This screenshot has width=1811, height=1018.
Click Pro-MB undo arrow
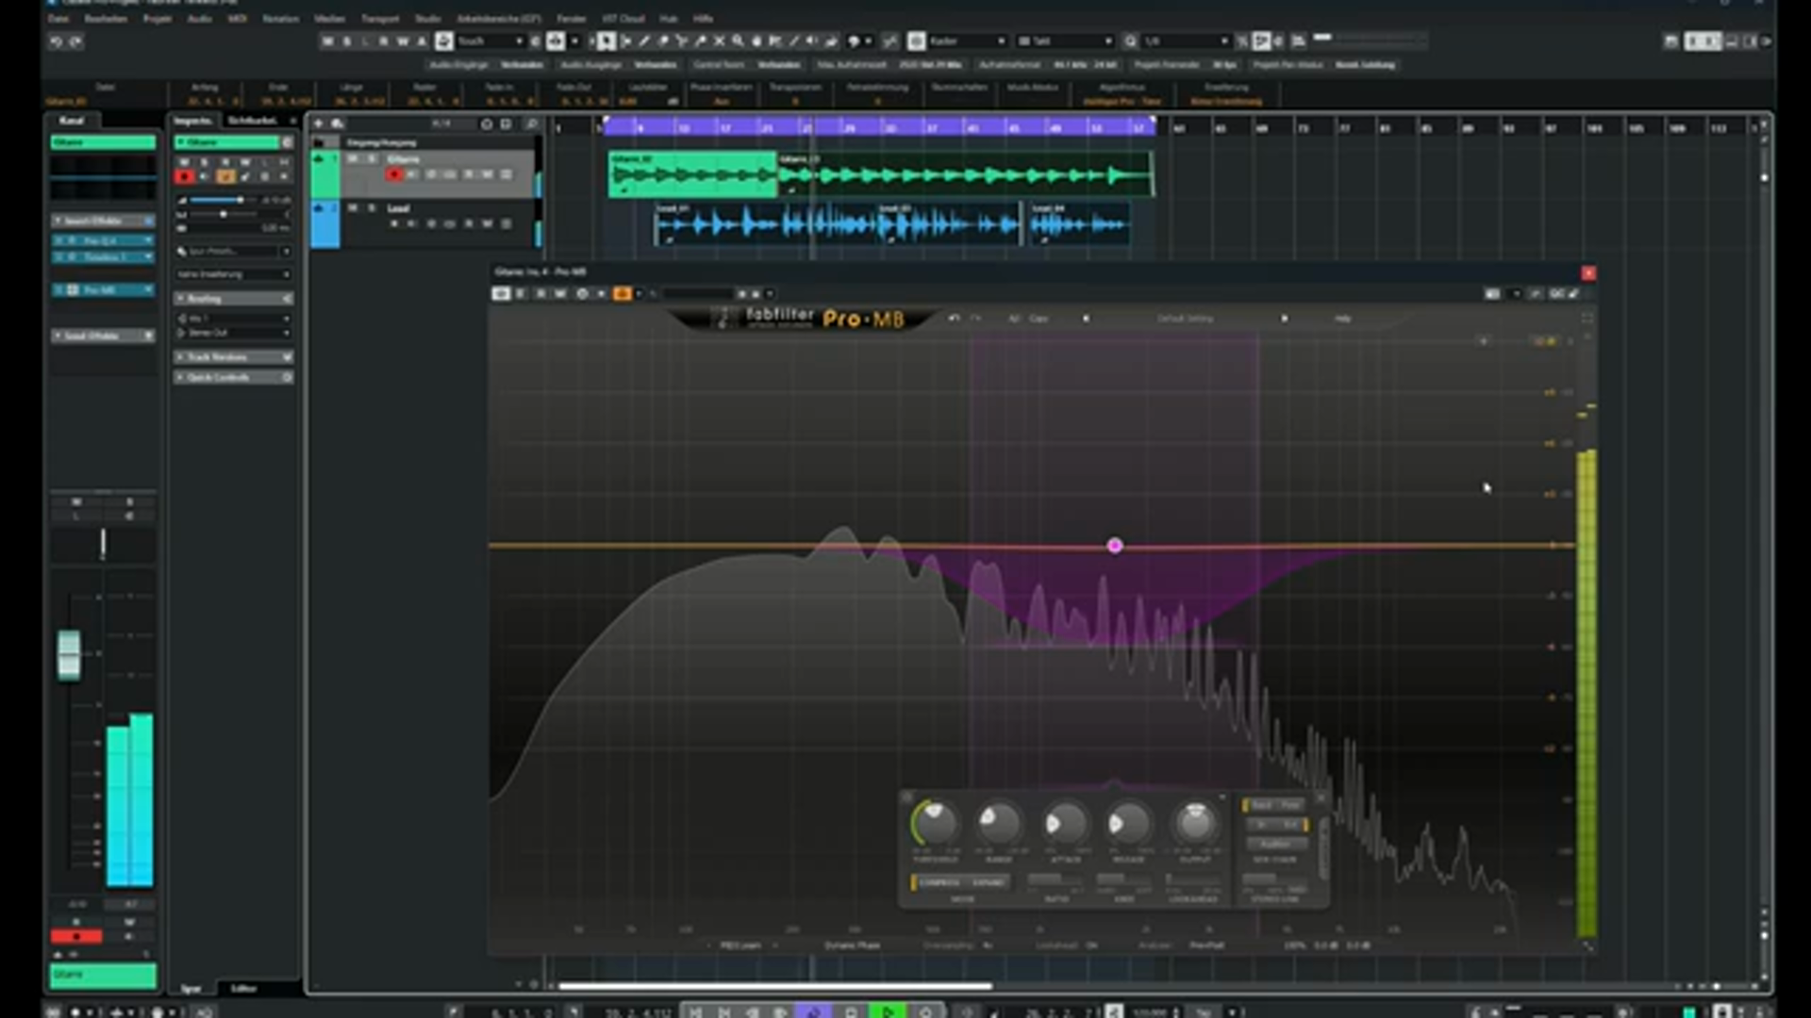pos(954,319)
